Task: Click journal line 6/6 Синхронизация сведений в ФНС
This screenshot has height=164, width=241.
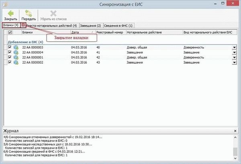Action: pyautogui.click(x=44, y=152)
